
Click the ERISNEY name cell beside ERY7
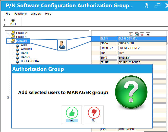(142, 58)
